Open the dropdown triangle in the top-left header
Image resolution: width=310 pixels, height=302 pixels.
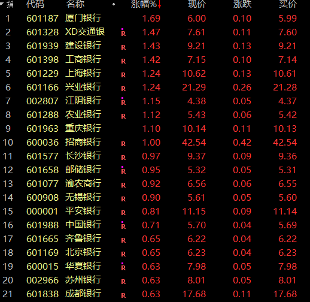coord(2,4)
